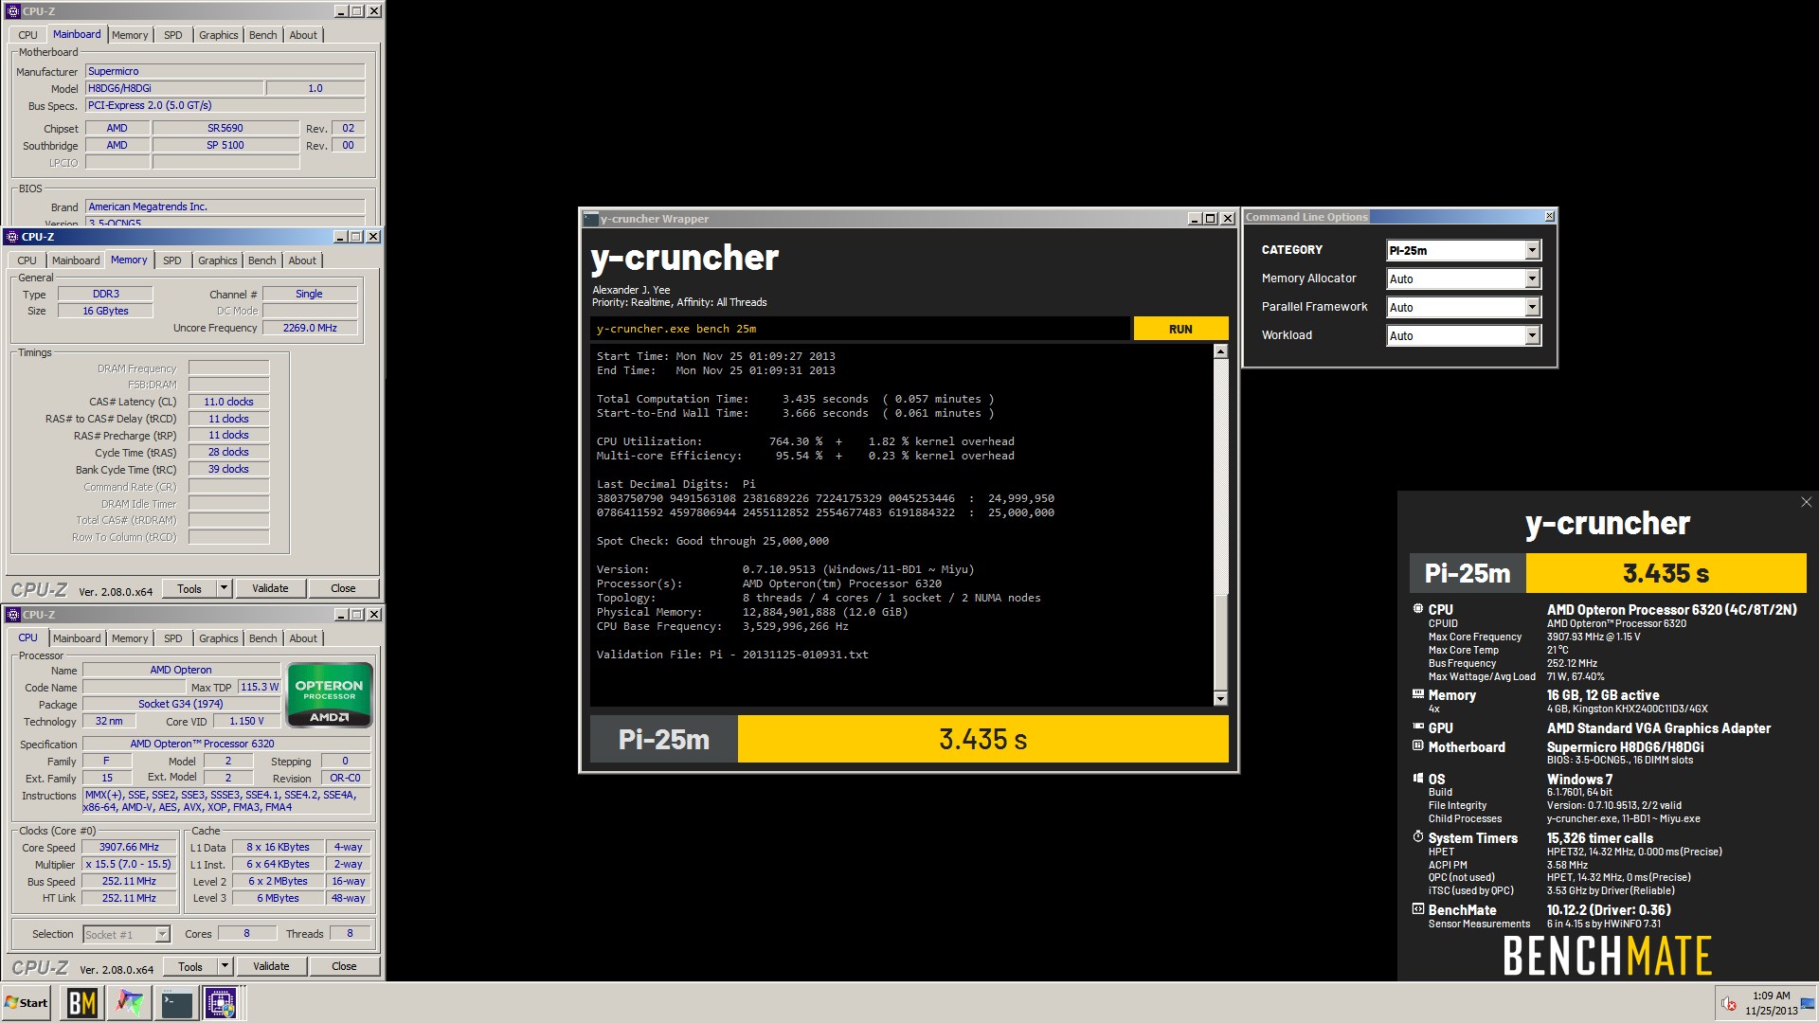Open Memory tab in top CPU-Z window
The width and height of the screenshot is (1819, 1023).
[x=130, y=35]
